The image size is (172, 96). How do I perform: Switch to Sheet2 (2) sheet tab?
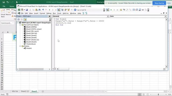pyautogui.click(x=25, y=91)
